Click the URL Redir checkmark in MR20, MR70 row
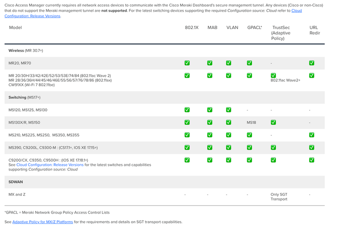The height and width of the screenshot is (231, 341). click(311, 63)
